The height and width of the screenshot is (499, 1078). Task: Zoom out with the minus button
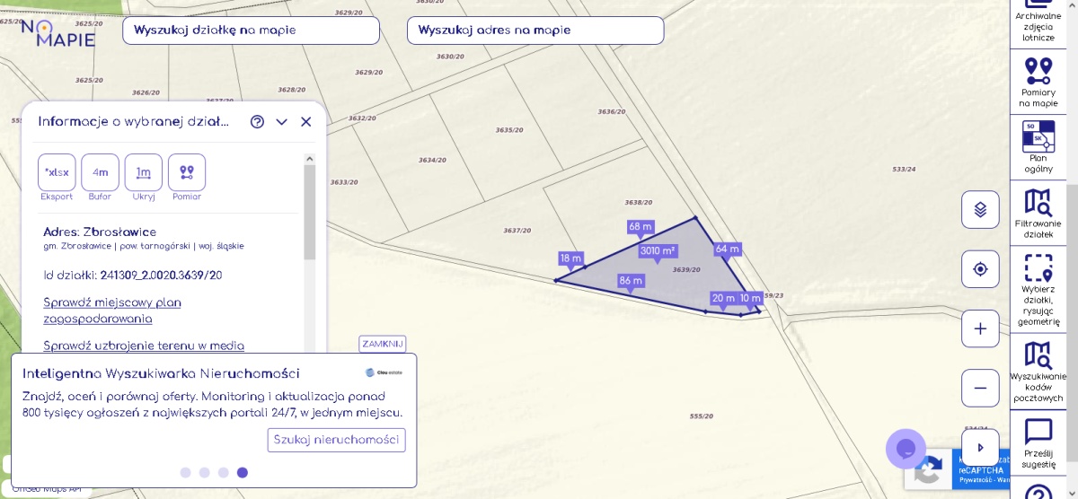(980, 389)
